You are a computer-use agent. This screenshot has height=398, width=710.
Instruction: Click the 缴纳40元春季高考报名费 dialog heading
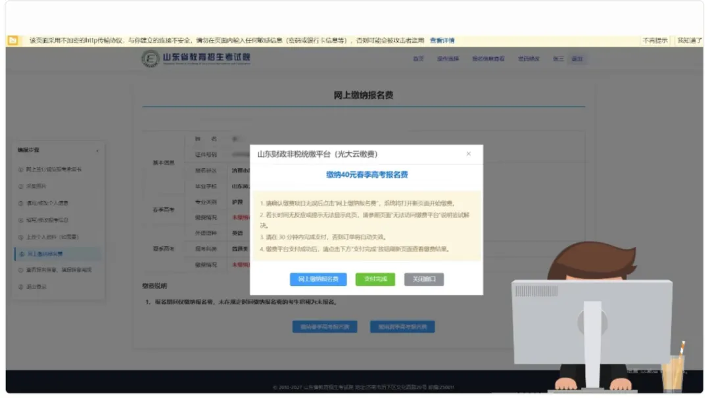[x=367, y=175]
